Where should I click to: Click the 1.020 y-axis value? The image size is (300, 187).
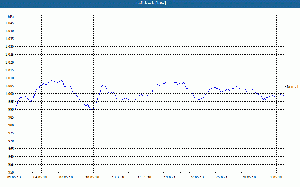click(10, 62)
